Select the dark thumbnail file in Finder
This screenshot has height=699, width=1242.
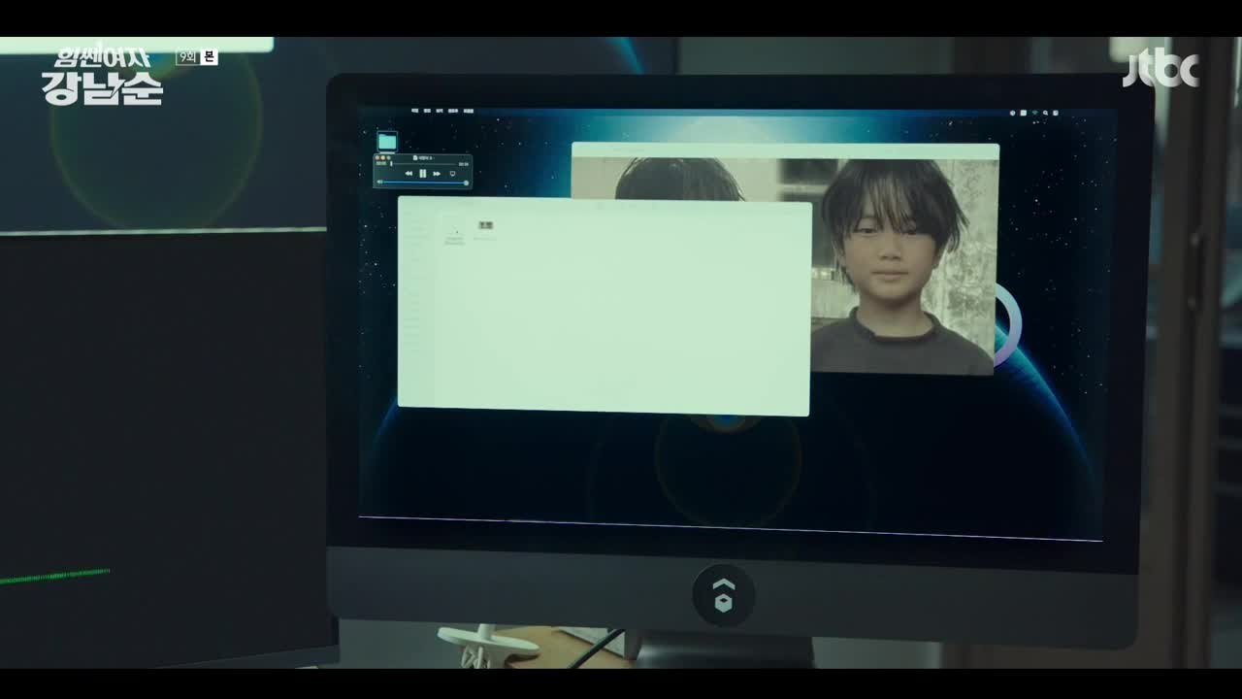tap(484, 225)
